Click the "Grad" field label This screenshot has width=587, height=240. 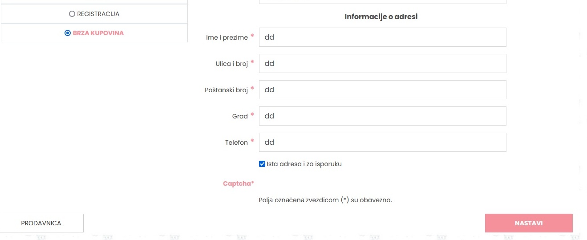tap(240, 116)
